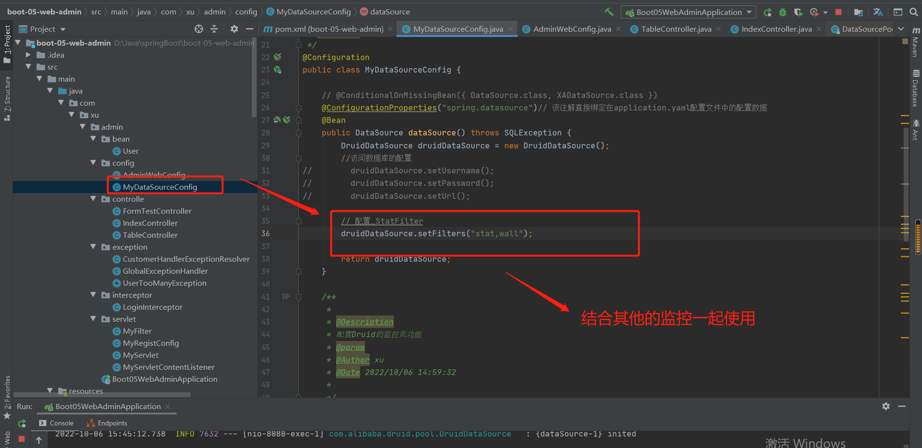The height and width of the screenshot is (448, 922).
Task: Select the Console tab in Run panel
Action: click(x=57, y=423)
